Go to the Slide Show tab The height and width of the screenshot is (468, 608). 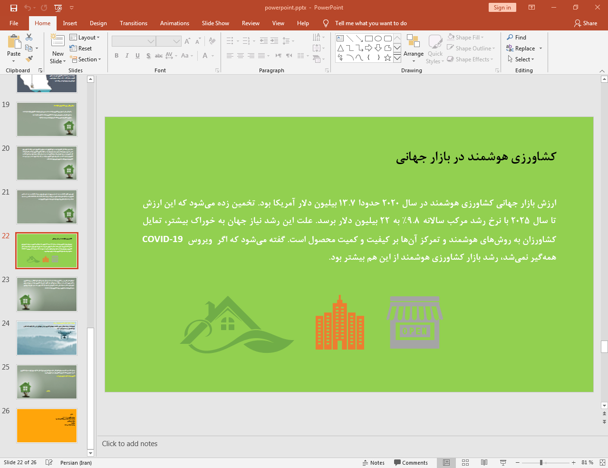215,23
